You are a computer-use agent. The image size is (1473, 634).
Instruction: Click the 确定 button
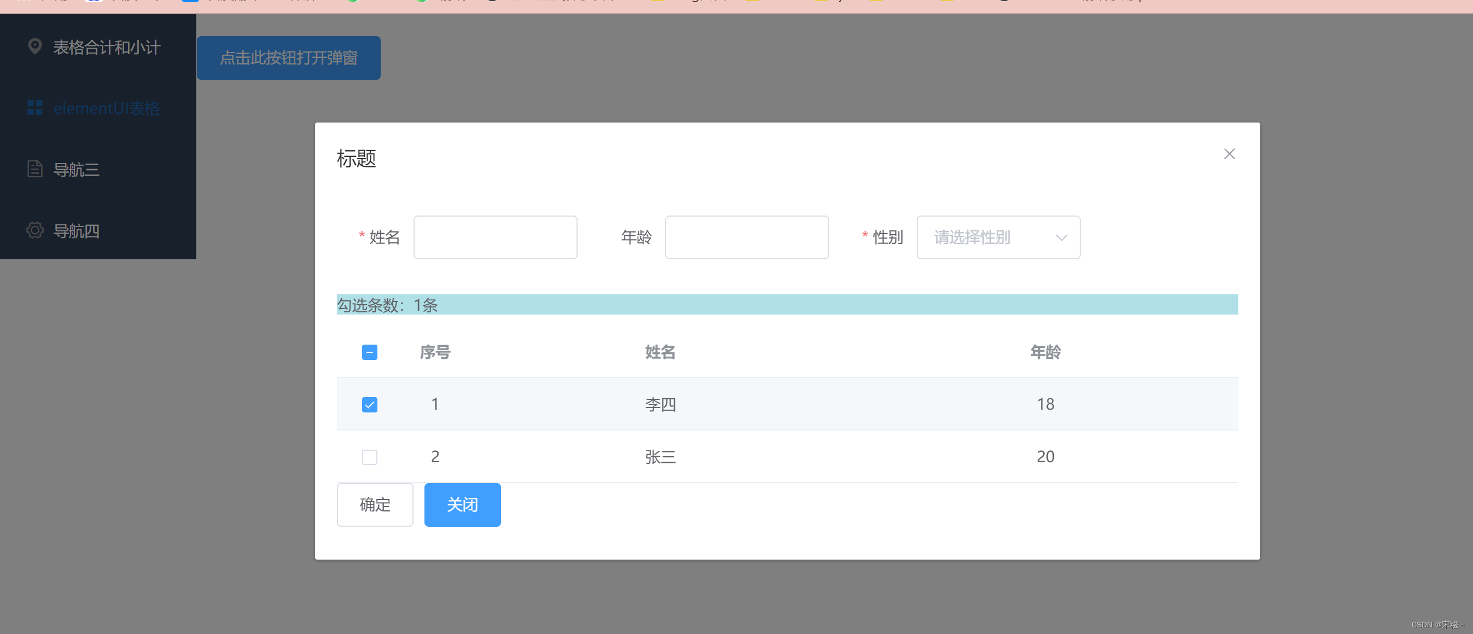(375, 505)
